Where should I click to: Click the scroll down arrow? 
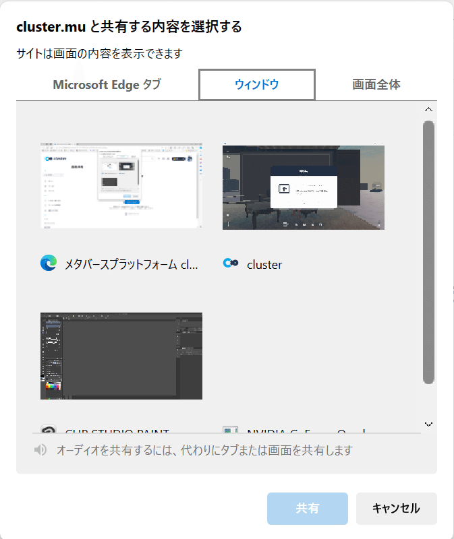pos(428,424)
